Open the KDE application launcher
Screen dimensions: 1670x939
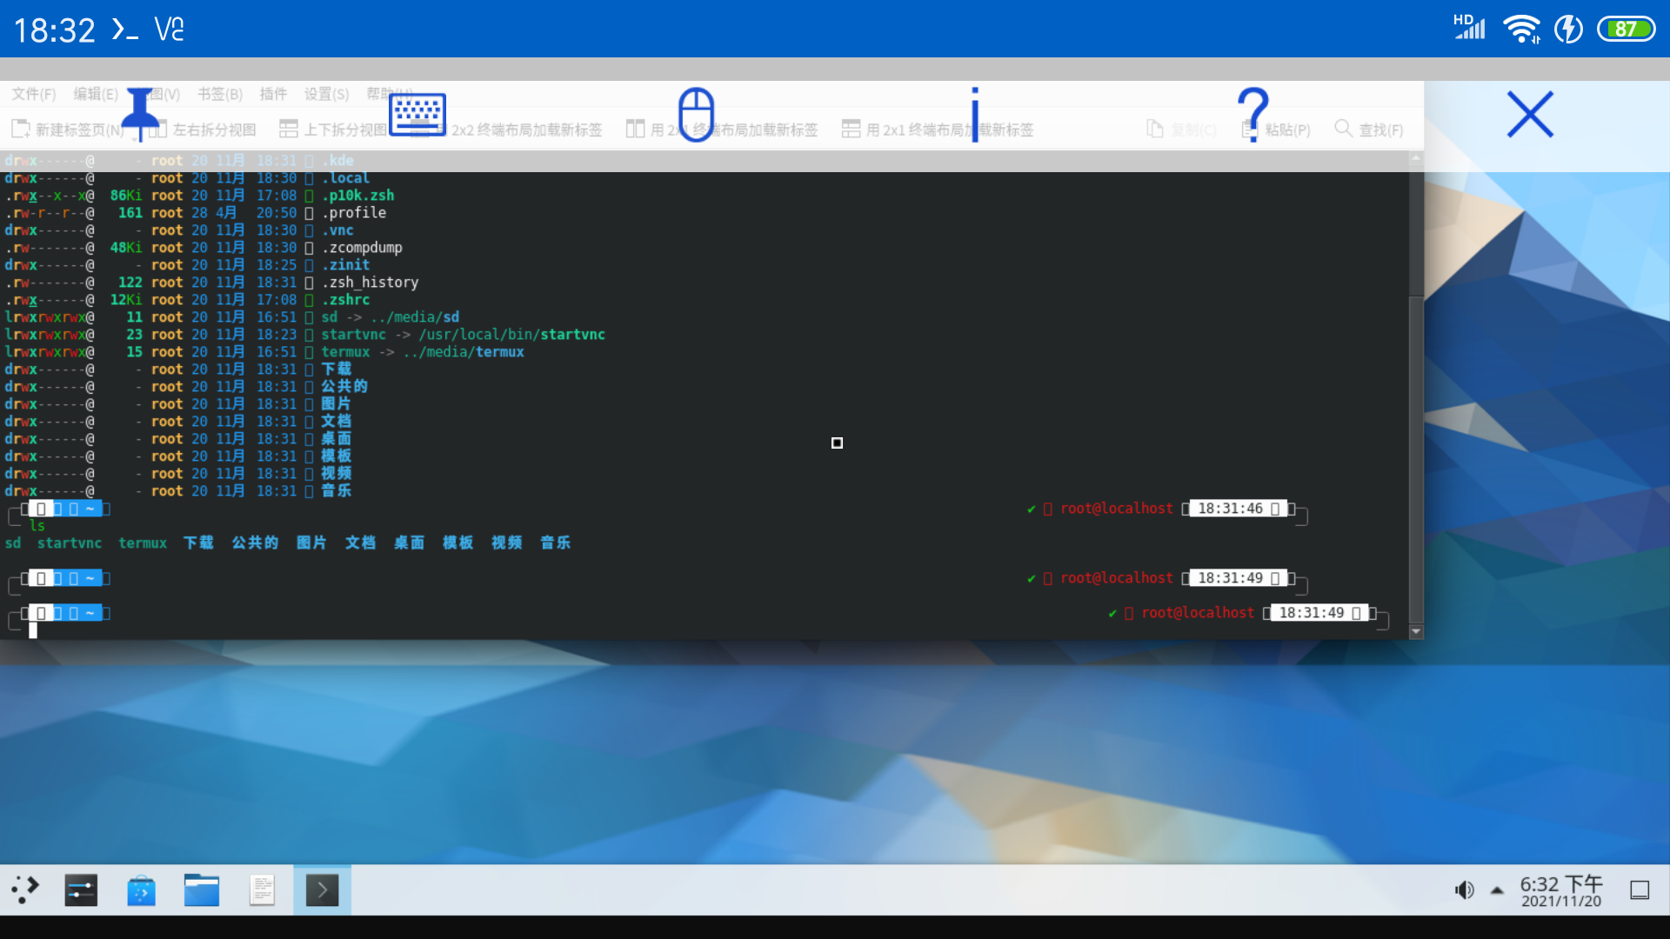coord(26,889)
